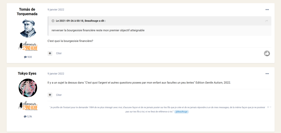Open Tokyo Eyes' post options menu
The width and height of the screenshot is (281, 133).
pos(267,74)
